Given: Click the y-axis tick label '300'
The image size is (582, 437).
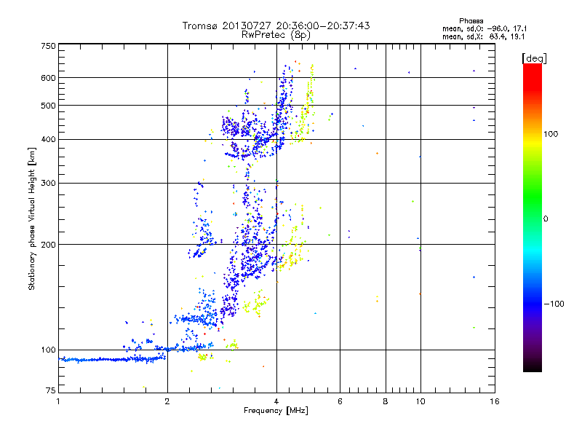Looking at the screenshot, I should pyautogui.click(x=48, y=184).
